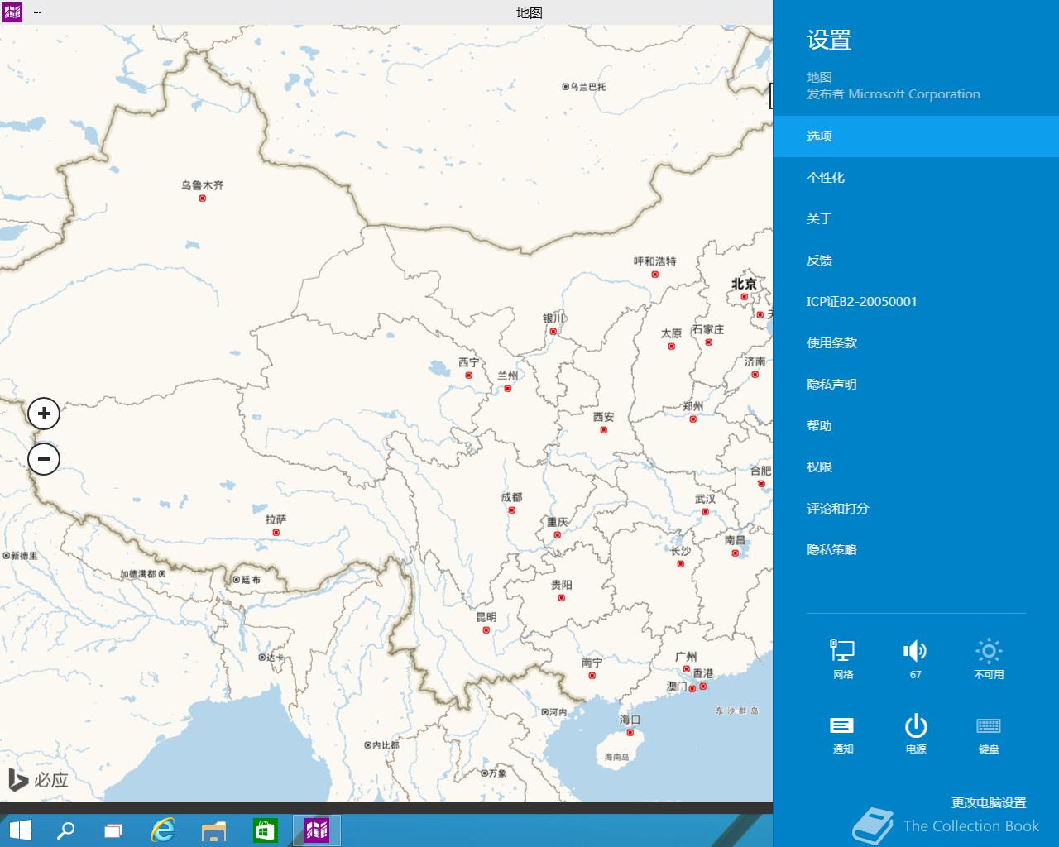Click the 北京 city label on map
The image size is (1059, 847).
point(744,284)
